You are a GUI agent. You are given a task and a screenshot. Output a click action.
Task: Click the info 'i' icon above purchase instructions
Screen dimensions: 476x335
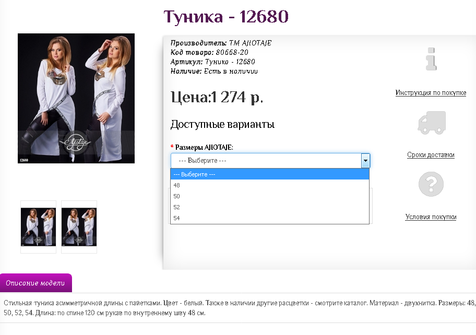pyautogui.click(x=431, y=59)
